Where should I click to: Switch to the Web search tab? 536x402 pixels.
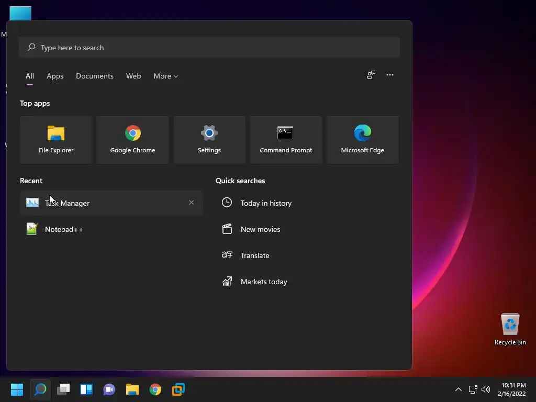(133, 76)
